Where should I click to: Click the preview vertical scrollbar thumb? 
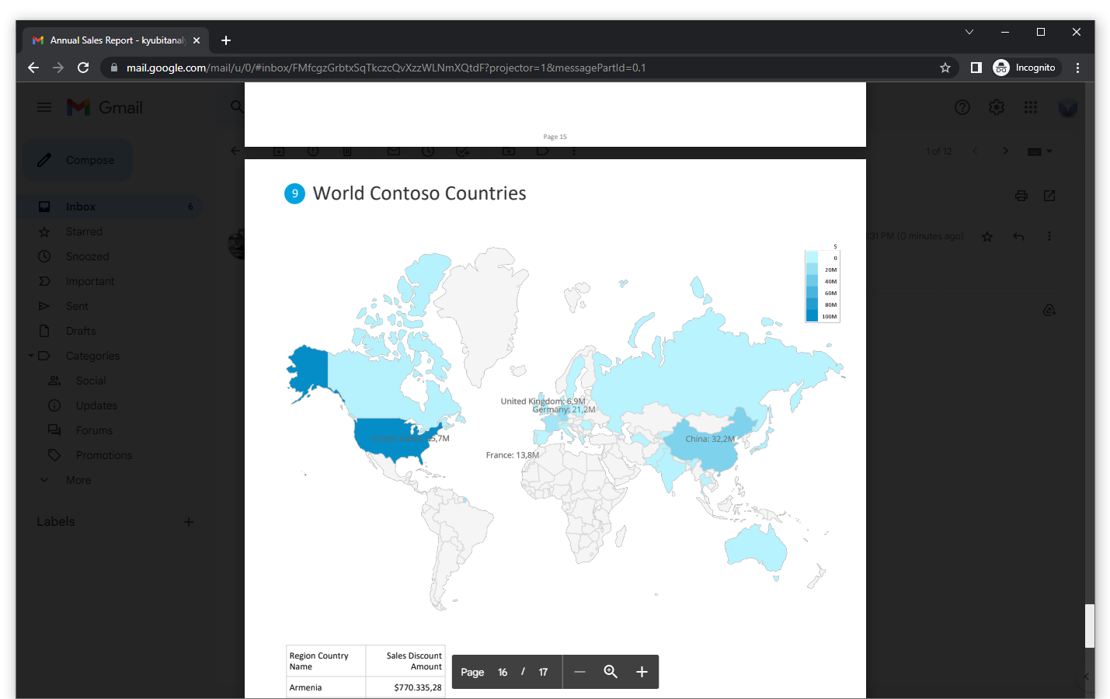point(1090,626)
